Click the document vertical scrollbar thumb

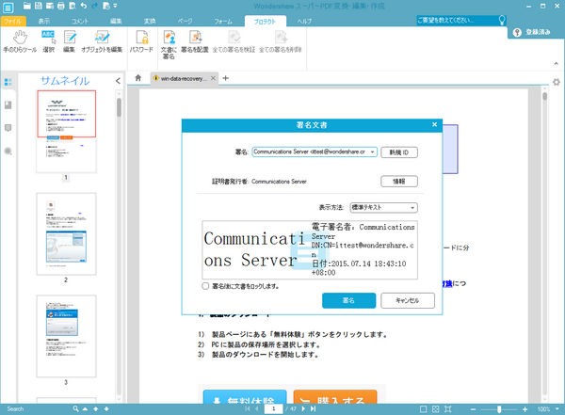point(545,96)
